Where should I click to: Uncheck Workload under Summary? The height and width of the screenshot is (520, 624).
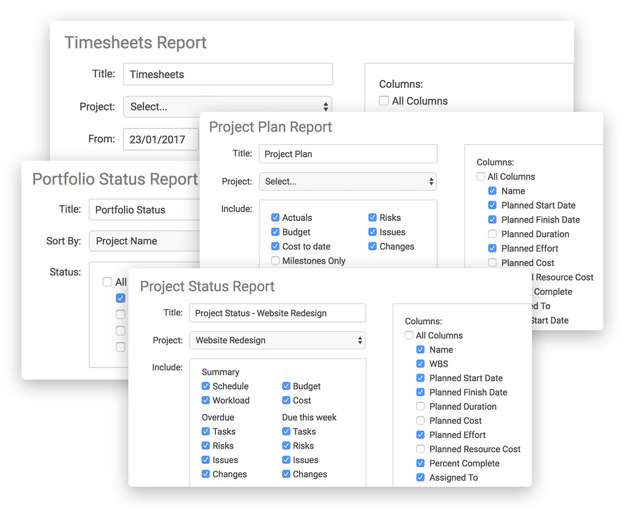(x=206, y=400)
